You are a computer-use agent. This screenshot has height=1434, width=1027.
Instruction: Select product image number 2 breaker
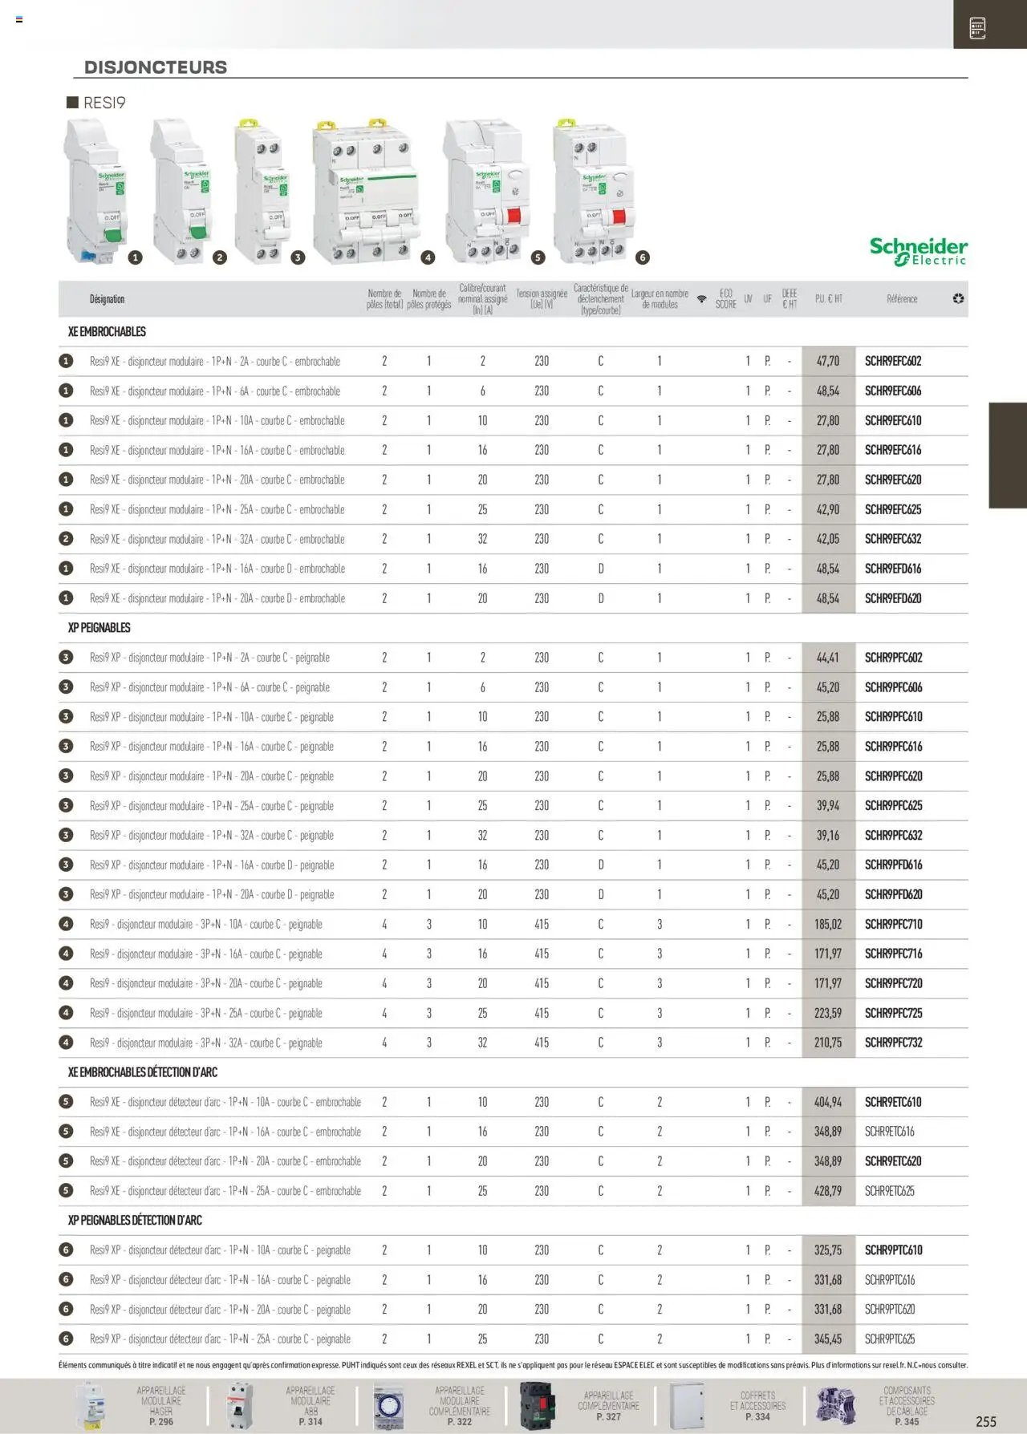coord(182,191)
